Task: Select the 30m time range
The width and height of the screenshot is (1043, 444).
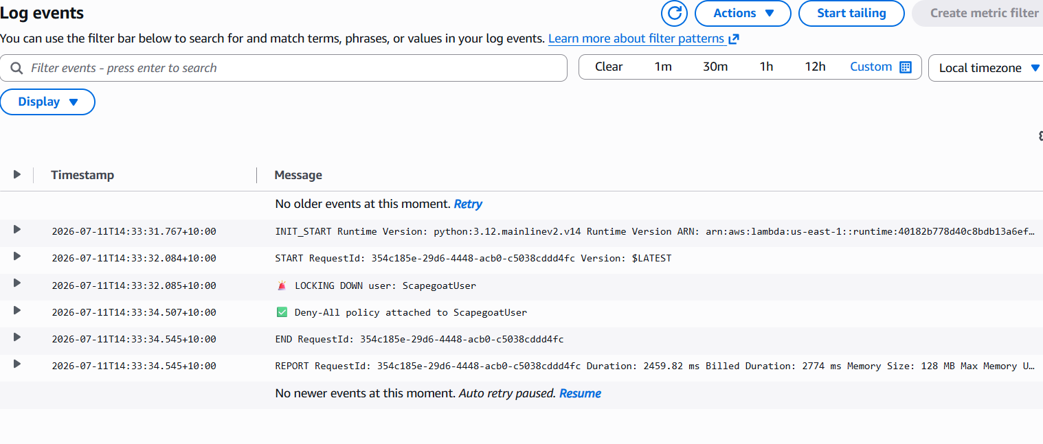Action: point(715,67)
